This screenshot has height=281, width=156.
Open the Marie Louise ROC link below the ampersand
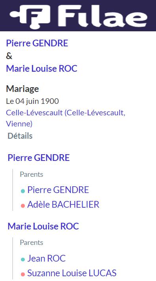coord(41,69)
